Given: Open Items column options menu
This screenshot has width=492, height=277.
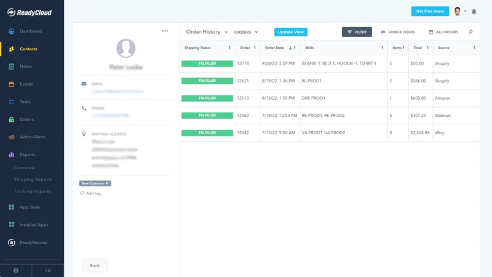Looking at the screenshot, I should coord(403,48).
